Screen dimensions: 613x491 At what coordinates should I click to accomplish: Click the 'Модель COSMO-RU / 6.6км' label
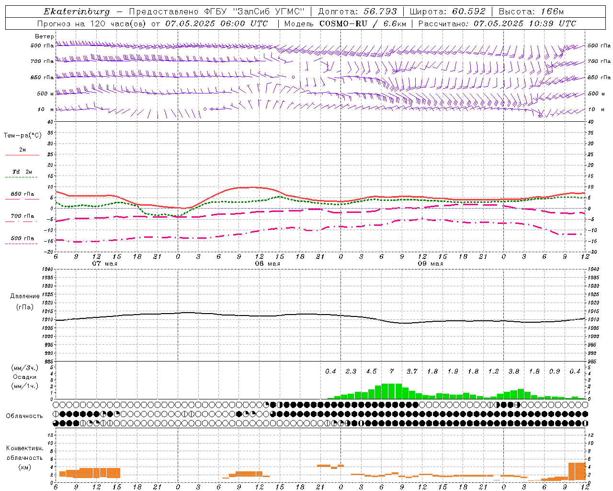(x=345, y=23)
